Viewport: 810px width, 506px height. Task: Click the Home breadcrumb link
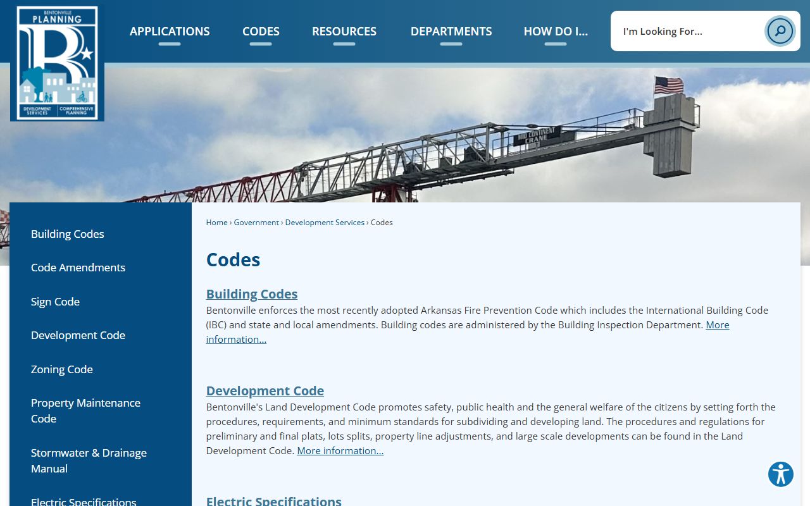tap(216, 223)
